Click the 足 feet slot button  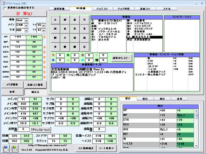coord(84,47)
